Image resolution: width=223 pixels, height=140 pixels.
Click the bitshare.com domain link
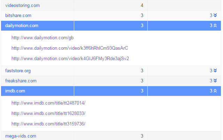(x=18, y=16)
